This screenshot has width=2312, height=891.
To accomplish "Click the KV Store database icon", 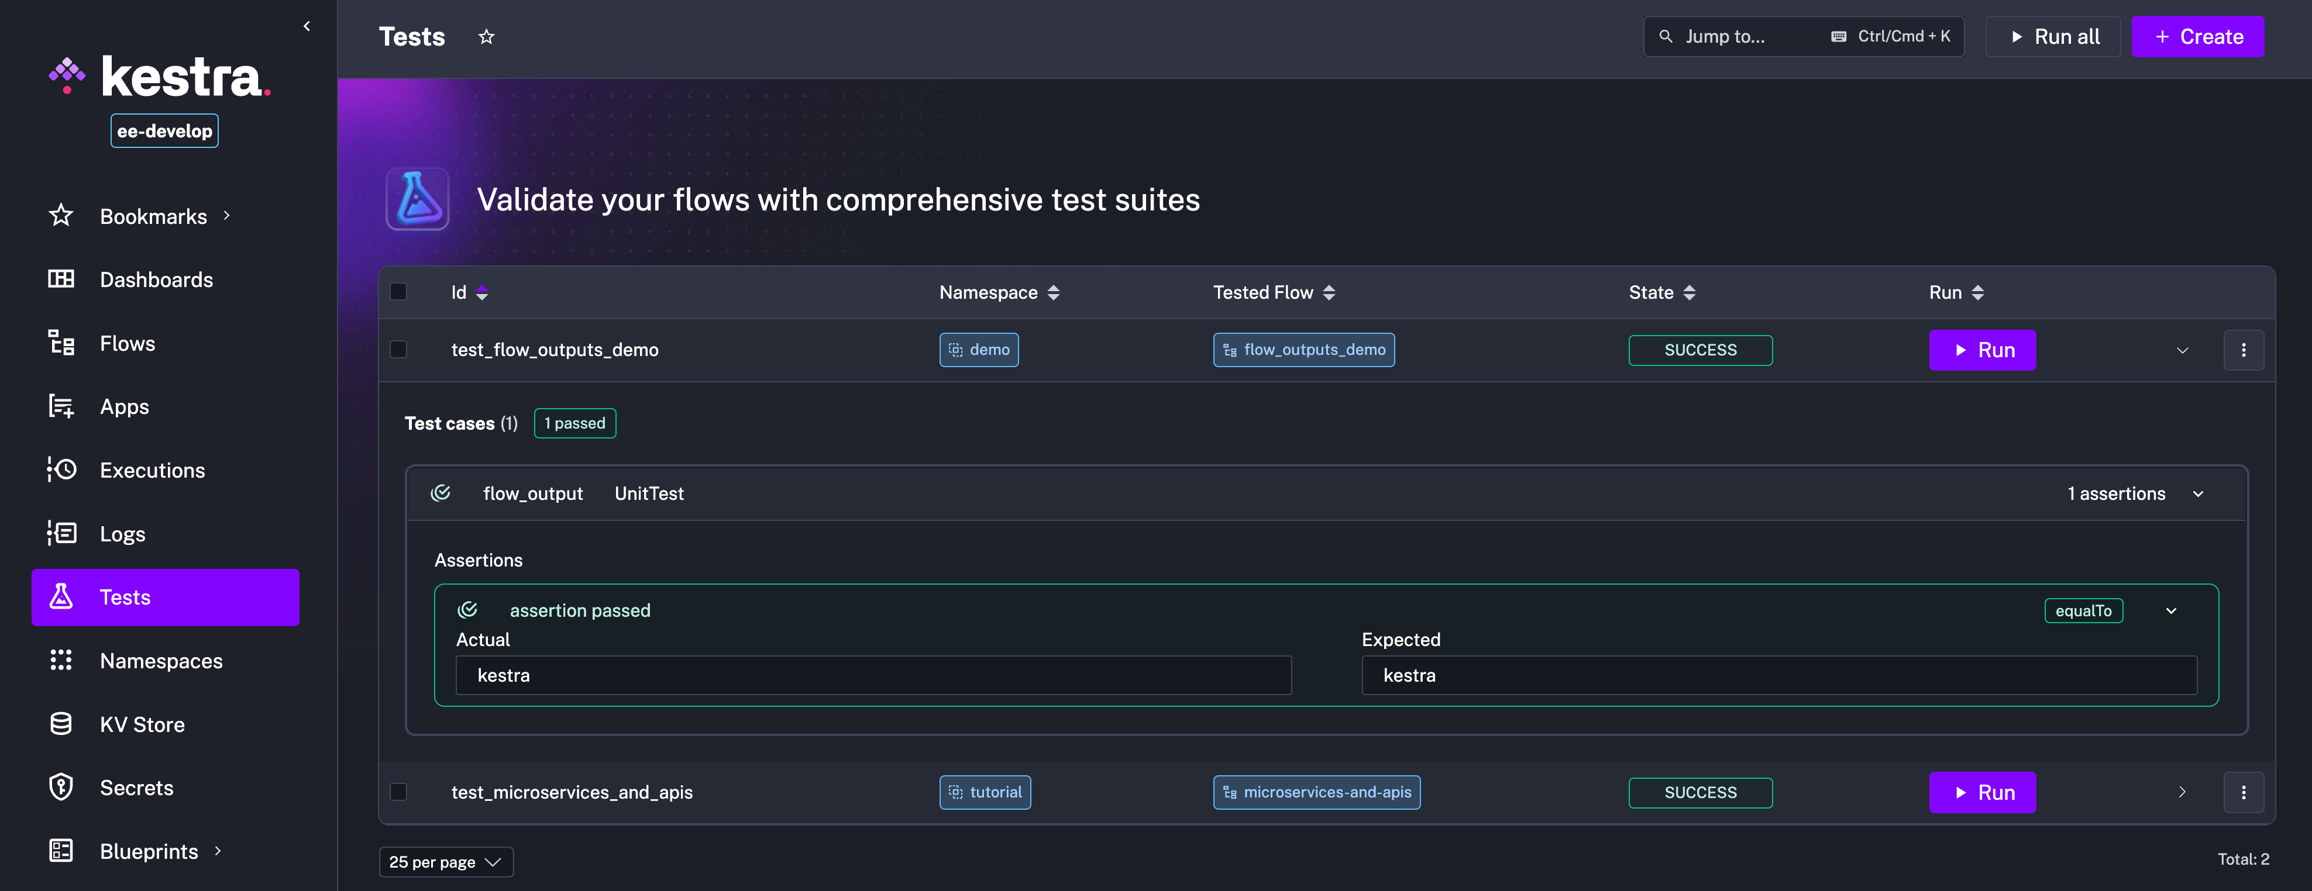I will pos(61,724).
